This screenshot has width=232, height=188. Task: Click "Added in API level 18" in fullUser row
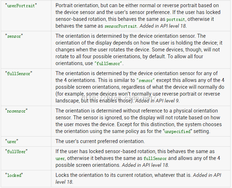click(145, 165)
